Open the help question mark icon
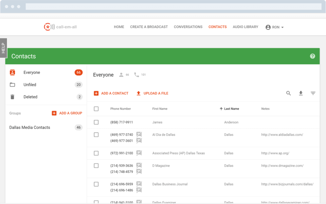326x204 pixels. (312, 56)
